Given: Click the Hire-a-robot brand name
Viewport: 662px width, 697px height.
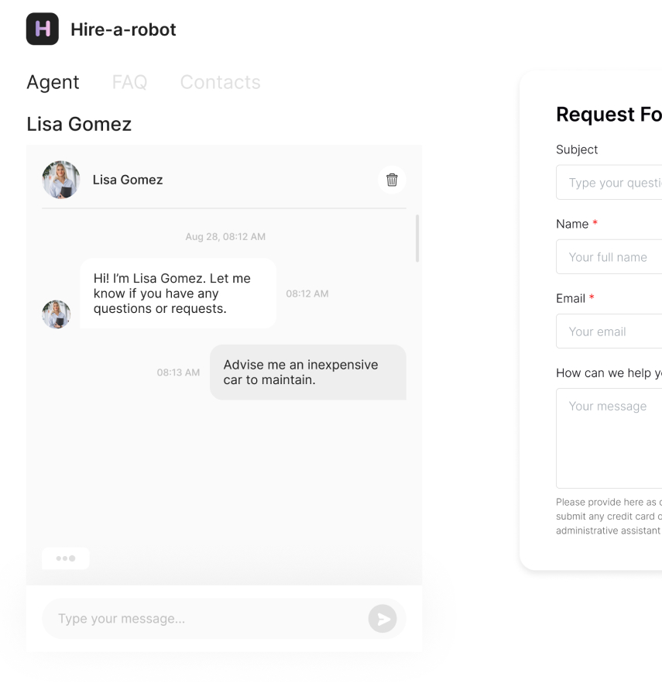Looking at the screenshot, I should [x=123, y=29].
